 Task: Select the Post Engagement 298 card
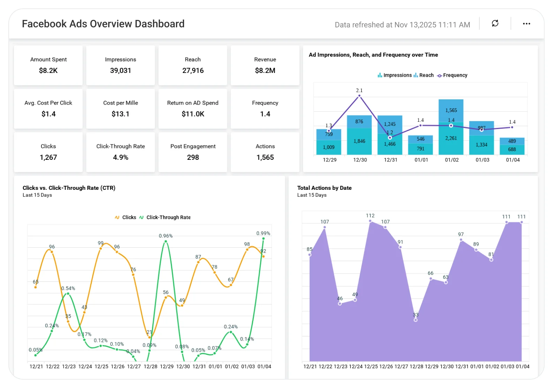(193, 152)
